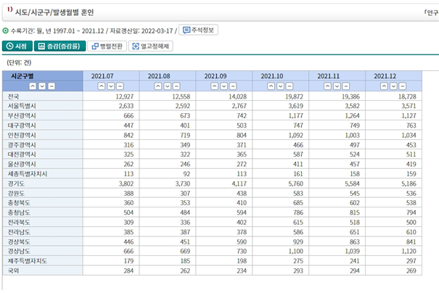The width and height of the screenshot is (439, 293).
Task: Select the 2021.07 column header
Action: 102,76
